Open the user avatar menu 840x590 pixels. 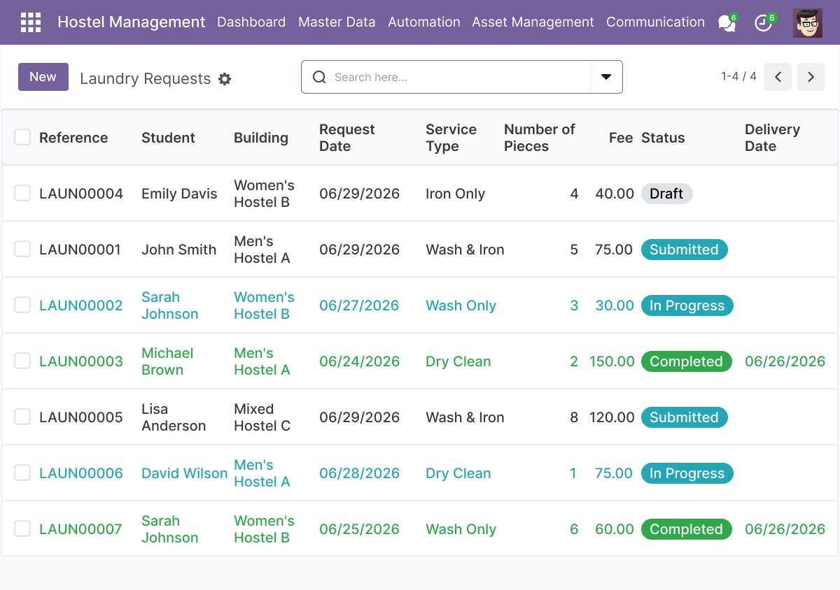[x=808, y=22]
